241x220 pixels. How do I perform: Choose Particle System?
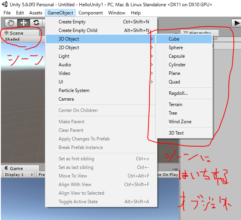(100, 90)
